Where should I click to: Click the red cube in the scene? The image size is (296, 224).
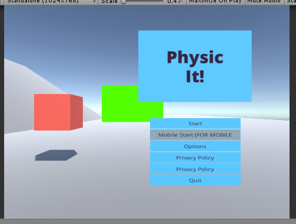coord(58,112)
